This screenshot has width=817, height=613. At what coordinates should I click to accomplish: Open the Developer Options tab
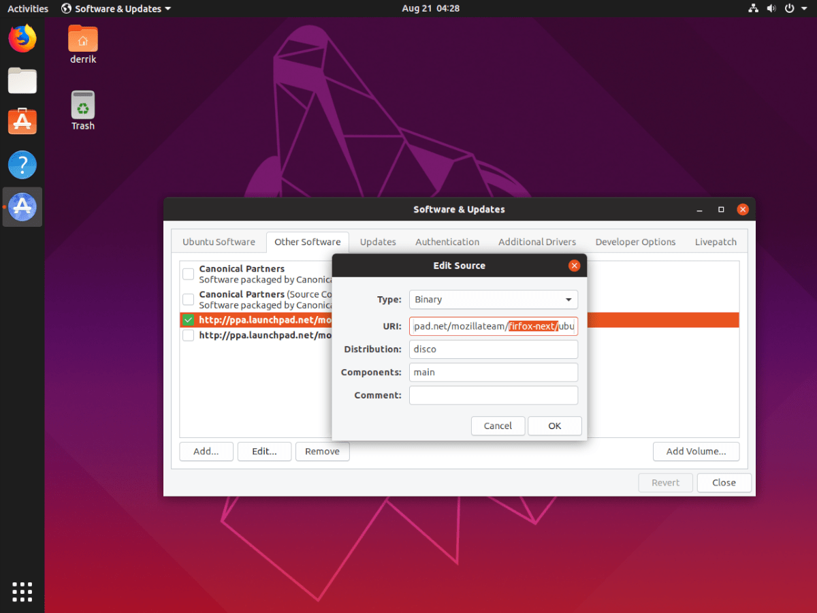[x=635, y=242]
